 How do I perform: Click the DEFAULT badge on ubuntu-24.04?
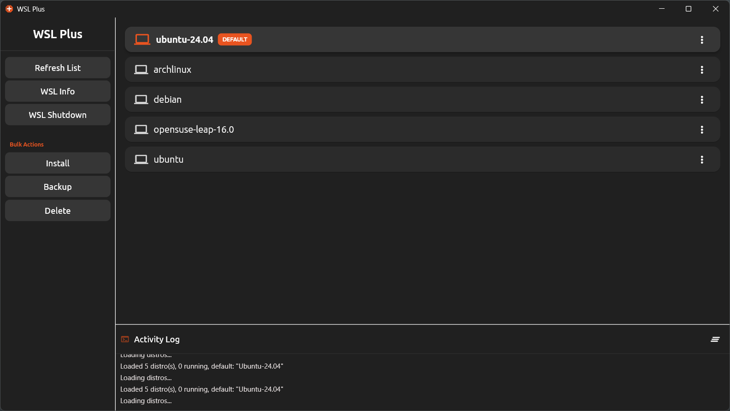point(235,40)
